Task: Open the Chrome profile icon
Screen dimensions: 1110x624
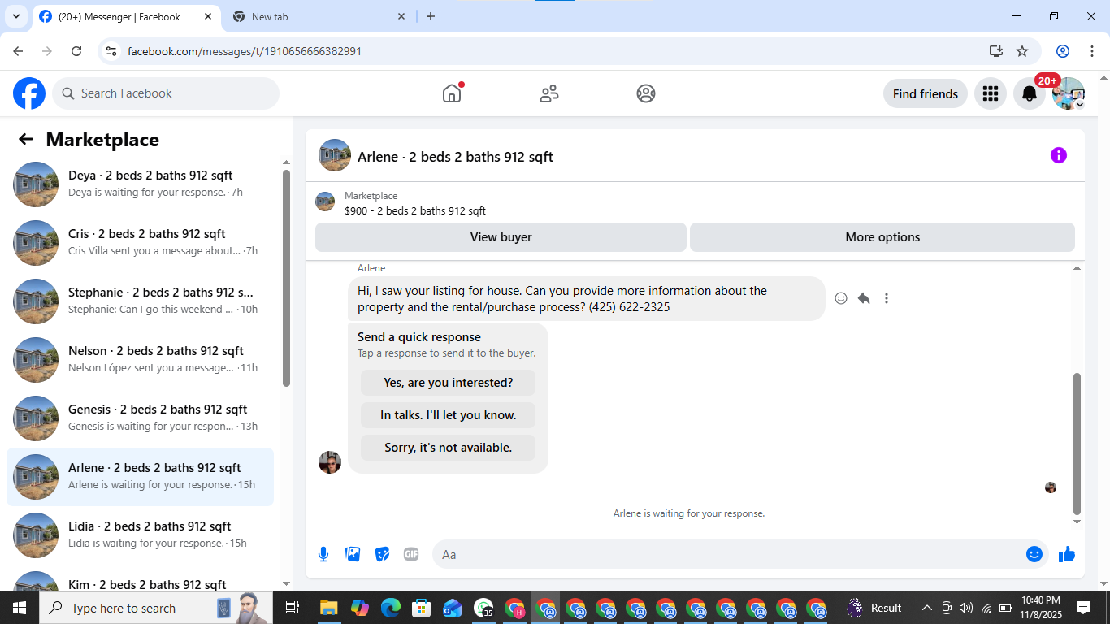Action: (x=1063, y=51)
